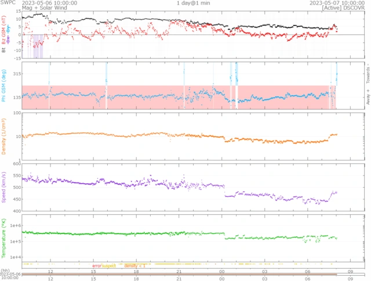371x281 pixels.
Task: Click the Temperature (°K) axis label
Action: 3,238
